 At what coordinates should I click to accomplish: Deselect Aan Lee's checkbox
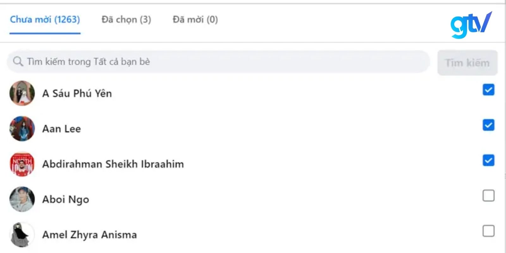coord(488,125)
